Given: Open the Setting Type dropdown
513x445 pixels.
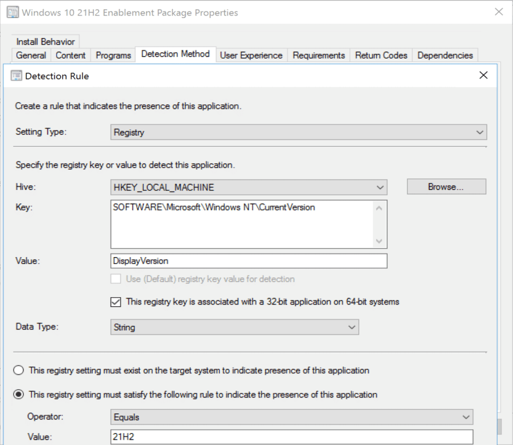Looking at the screenshot, I should (x=299, y=132).
